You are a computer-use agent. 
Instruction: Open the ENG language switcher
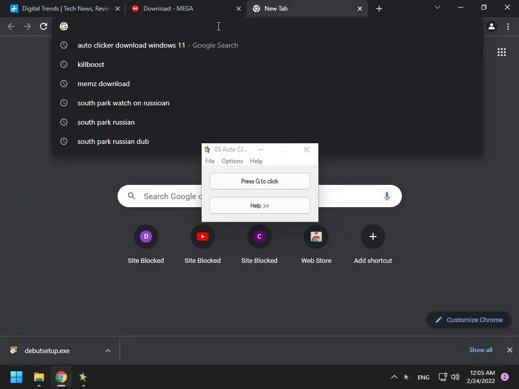[x=423, y=377]
